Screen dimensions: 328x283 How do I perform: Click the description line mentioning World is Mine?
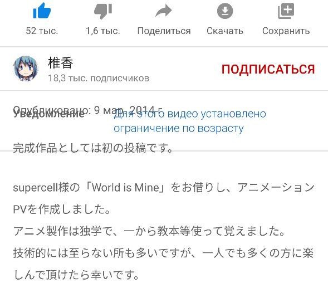[164, 187]
